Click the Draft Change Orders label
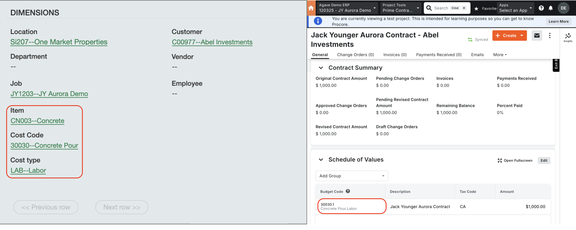 (x=397, y=127)
